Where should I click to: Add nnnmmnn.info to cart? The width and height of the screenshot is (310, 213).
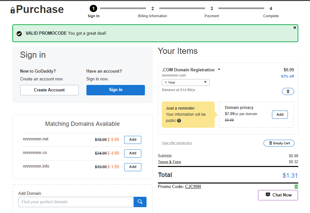pos(133,167)
